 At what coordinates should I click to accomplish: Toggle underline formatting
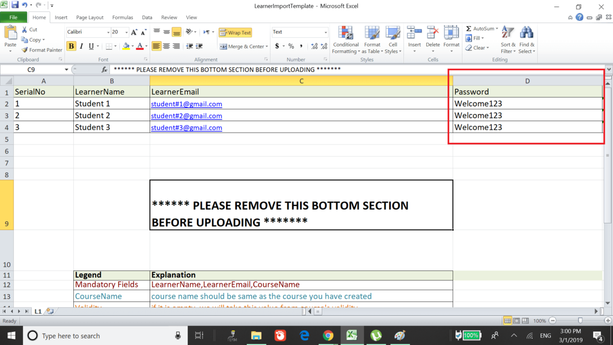[x=91, y=46]
